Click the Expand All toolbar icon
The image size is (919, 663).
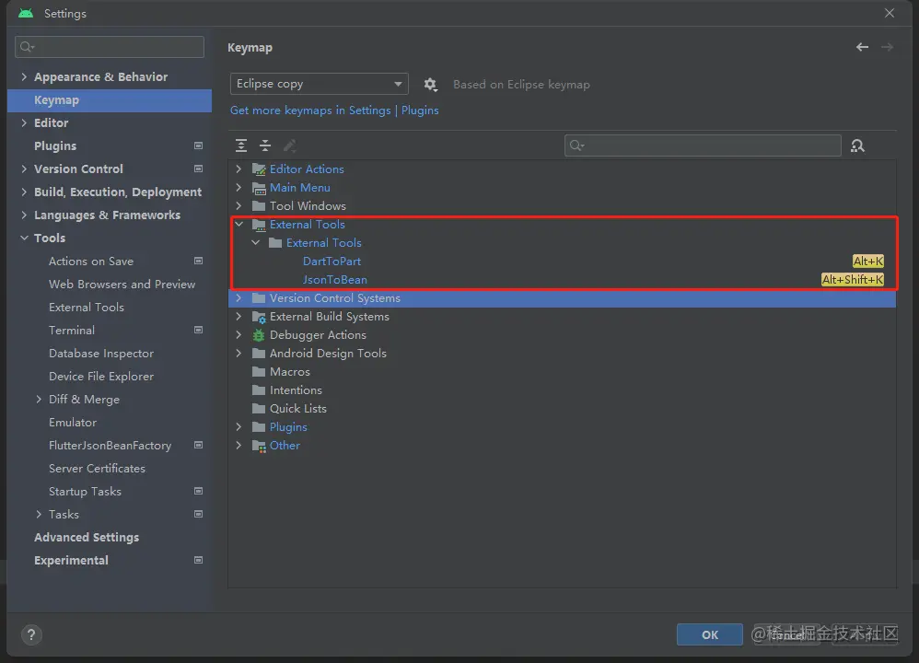point(241,145)
